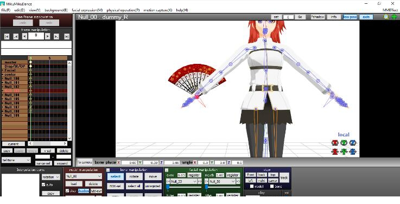Open the Null_00 model dropdown
Screen dimensions: 400x204
click(84, 176)
